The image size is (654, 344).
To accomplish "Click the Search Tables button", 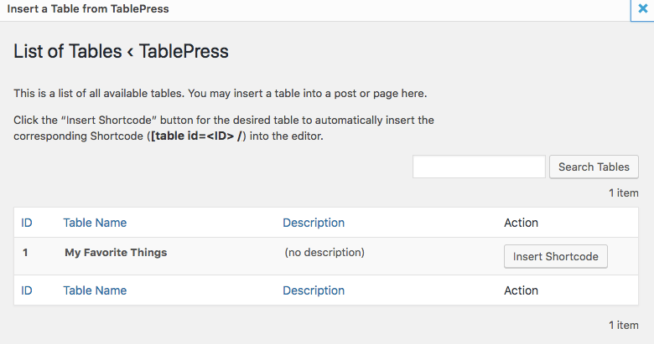I will click(594, 167).
